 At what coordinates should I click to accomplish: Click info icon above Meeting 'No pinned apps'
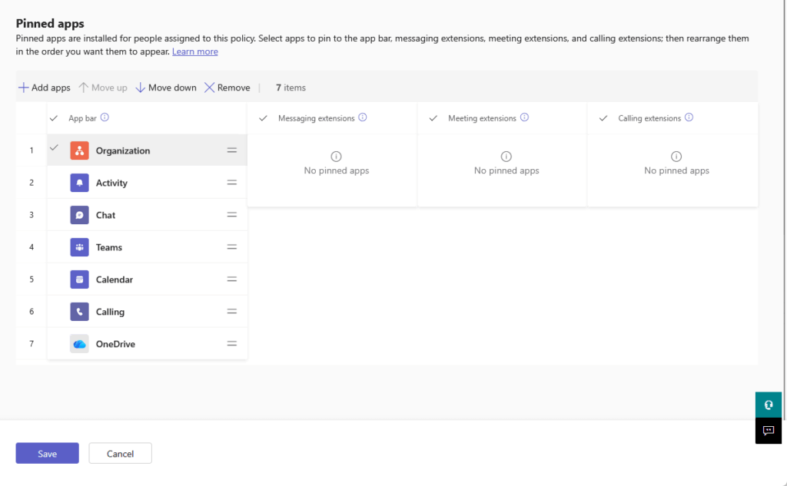506,157
